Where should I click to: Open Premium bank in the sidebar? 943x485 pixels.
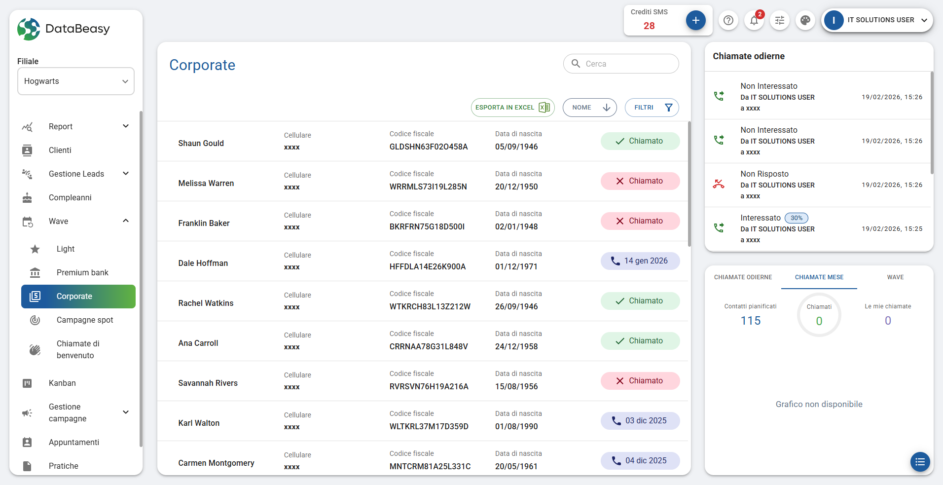pos(82,273)
